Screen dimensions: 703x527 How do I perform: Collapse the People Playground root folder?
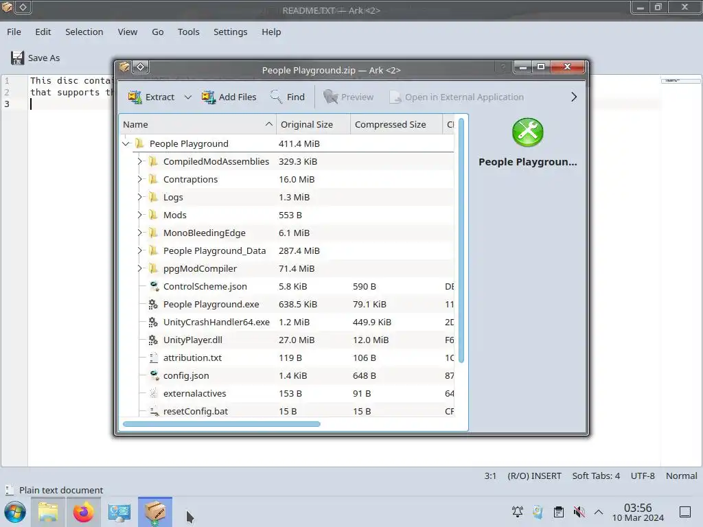[x=126, y=143]
